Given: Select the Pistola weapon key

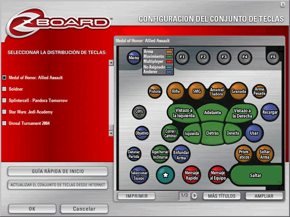Looking at the screenshot, I should (x=155, y=91).
